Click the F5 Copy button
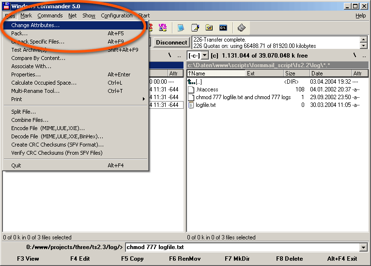 (132, 259)
